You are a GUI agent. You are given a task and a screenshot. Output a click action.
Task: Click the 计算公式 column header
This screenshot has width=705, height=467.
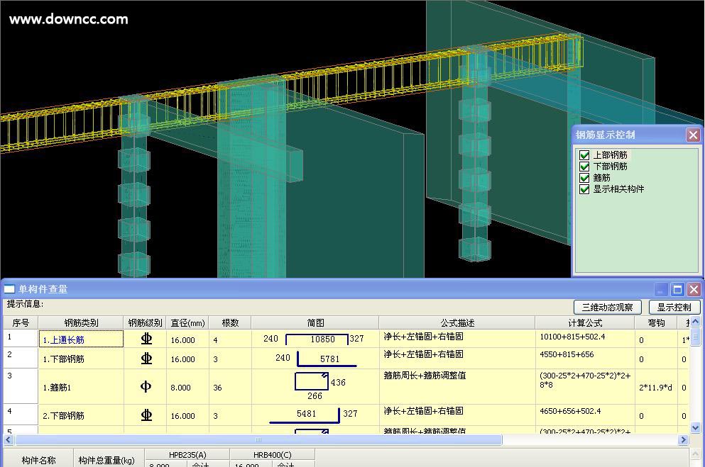(584, 323)
